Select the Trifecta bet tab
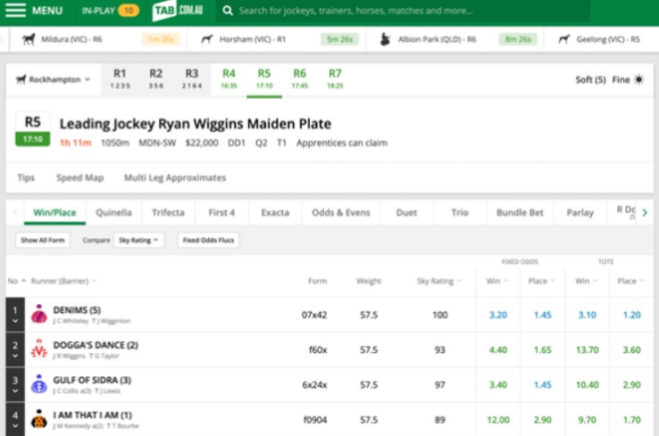The height and width of the screenshot is (436, 659). pos(168,212)
